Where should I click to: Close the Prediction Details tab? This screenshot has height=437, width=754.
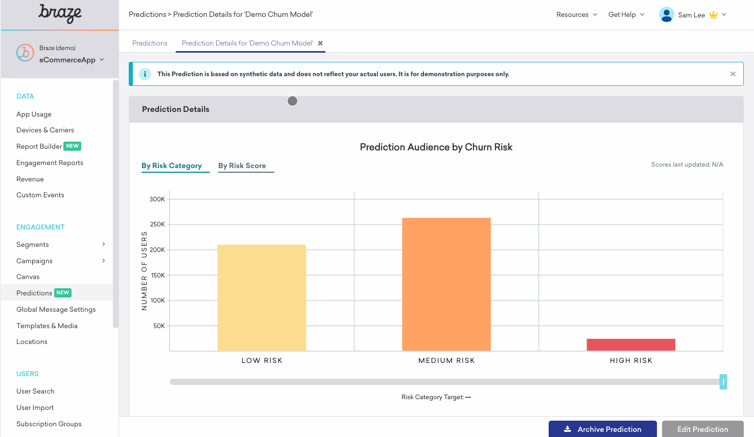[320, 43]
